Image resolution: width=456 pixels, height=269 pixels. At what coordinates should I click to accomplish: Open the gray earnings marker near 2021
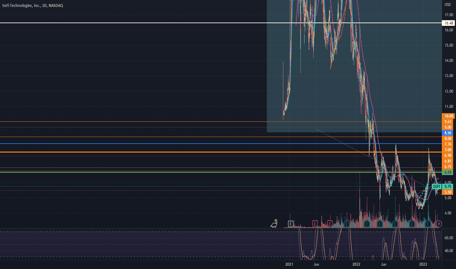tap(291, 224)
